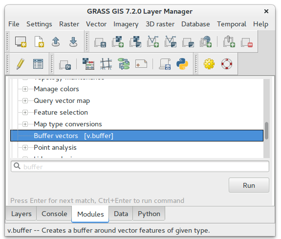
Task: Open the Settings menu
Action: 39,24
